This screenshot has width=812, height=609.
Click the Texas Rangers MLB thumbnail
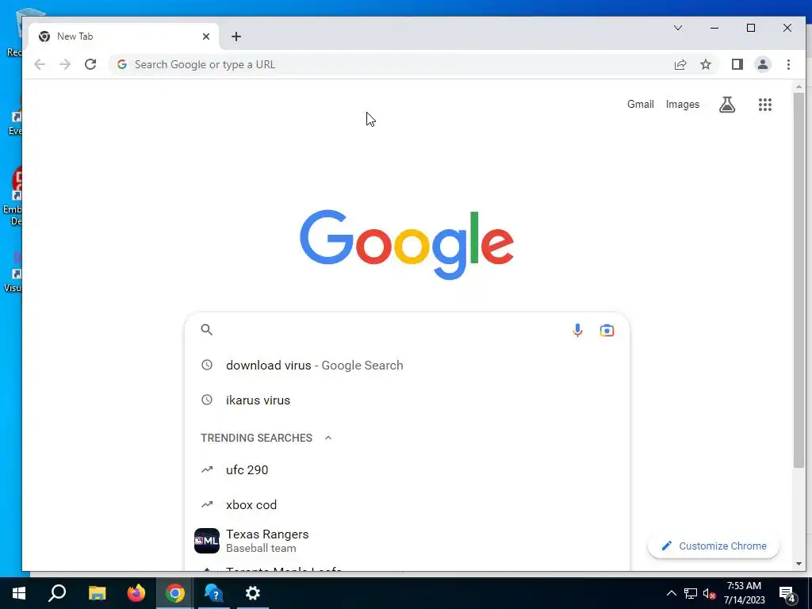point(207,541)
